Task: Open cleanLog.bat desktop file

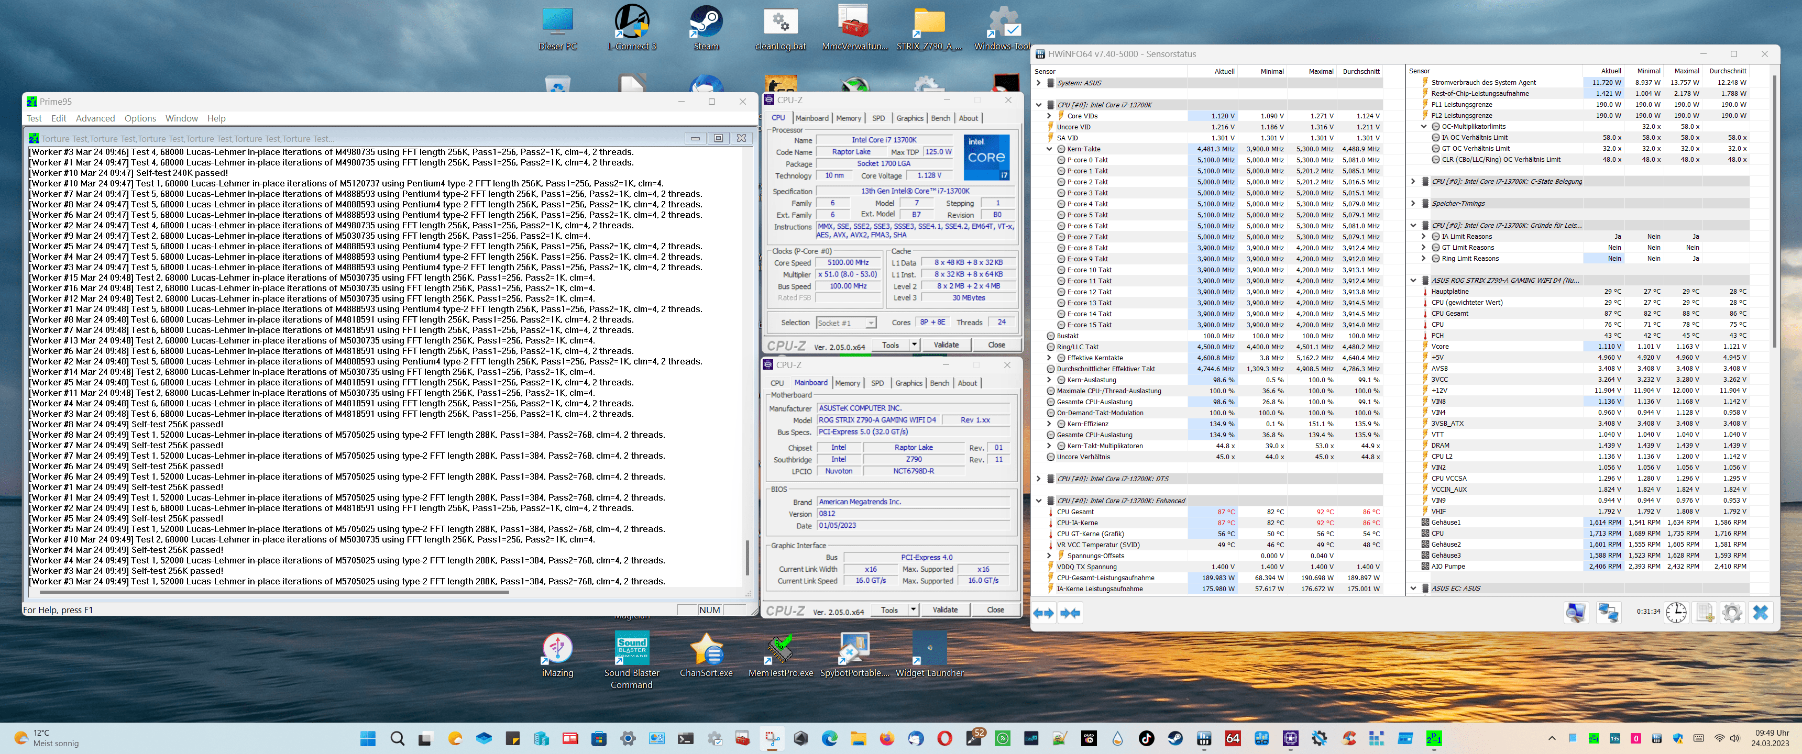Action: coord(781,28)
